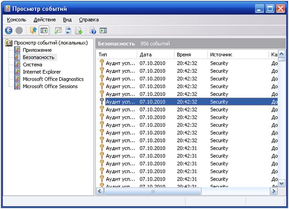Toggle the console tree show/hide icon
Viewport: 289px width, 209px height.
[44, 30]
